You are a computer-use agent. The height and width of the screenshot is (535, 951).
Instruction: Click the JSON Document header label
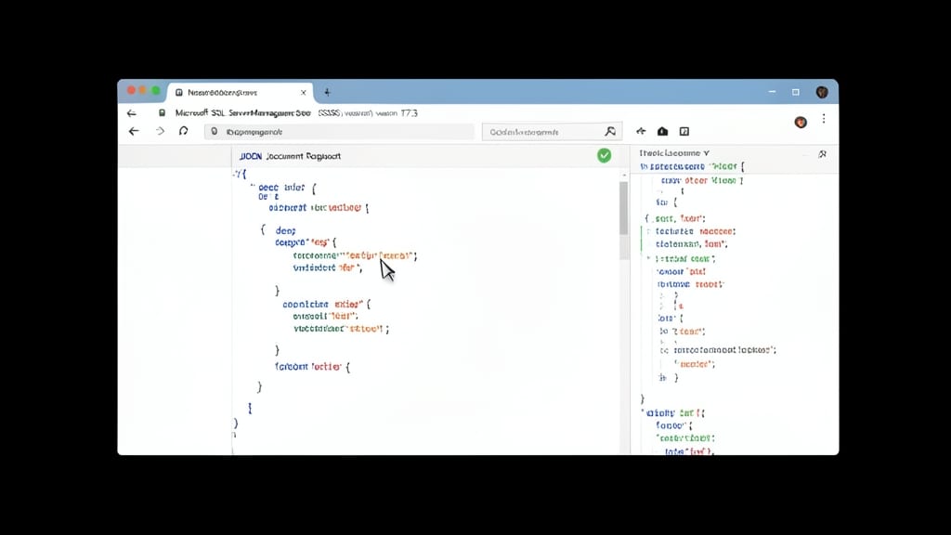[290, 156]
